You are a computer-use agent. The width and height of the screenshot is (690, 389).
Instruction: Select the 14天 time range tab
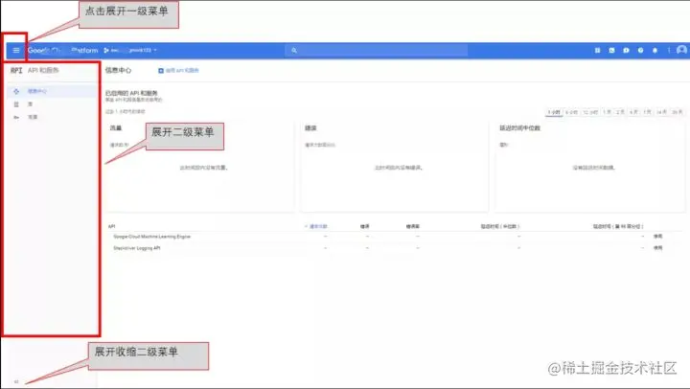coord(661,112)
